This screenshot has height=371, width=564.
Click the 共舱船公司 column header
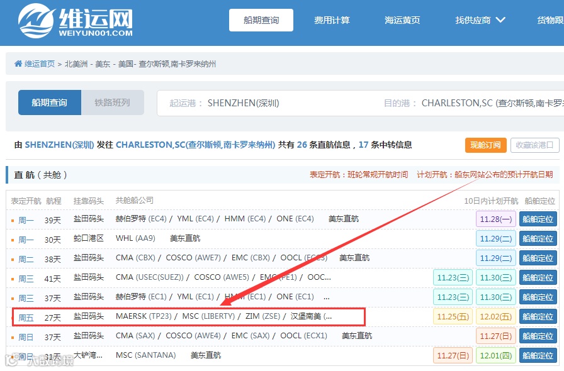[135, 200]
